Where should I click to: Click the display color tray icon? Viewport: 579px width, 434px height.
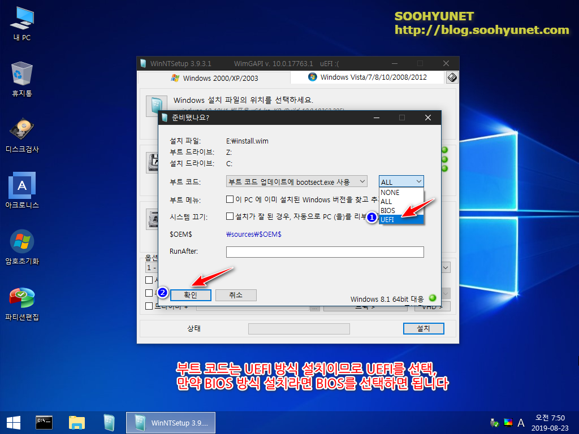[508, 423]
